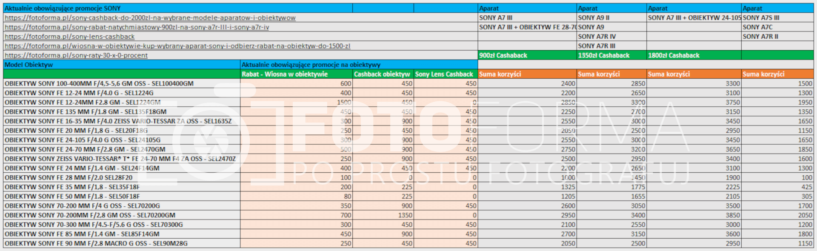The width and height of the screenshot is (817, 251).
Task: Select the 425 total in SEL35F18F row
Action: click(x=777, y=187)
